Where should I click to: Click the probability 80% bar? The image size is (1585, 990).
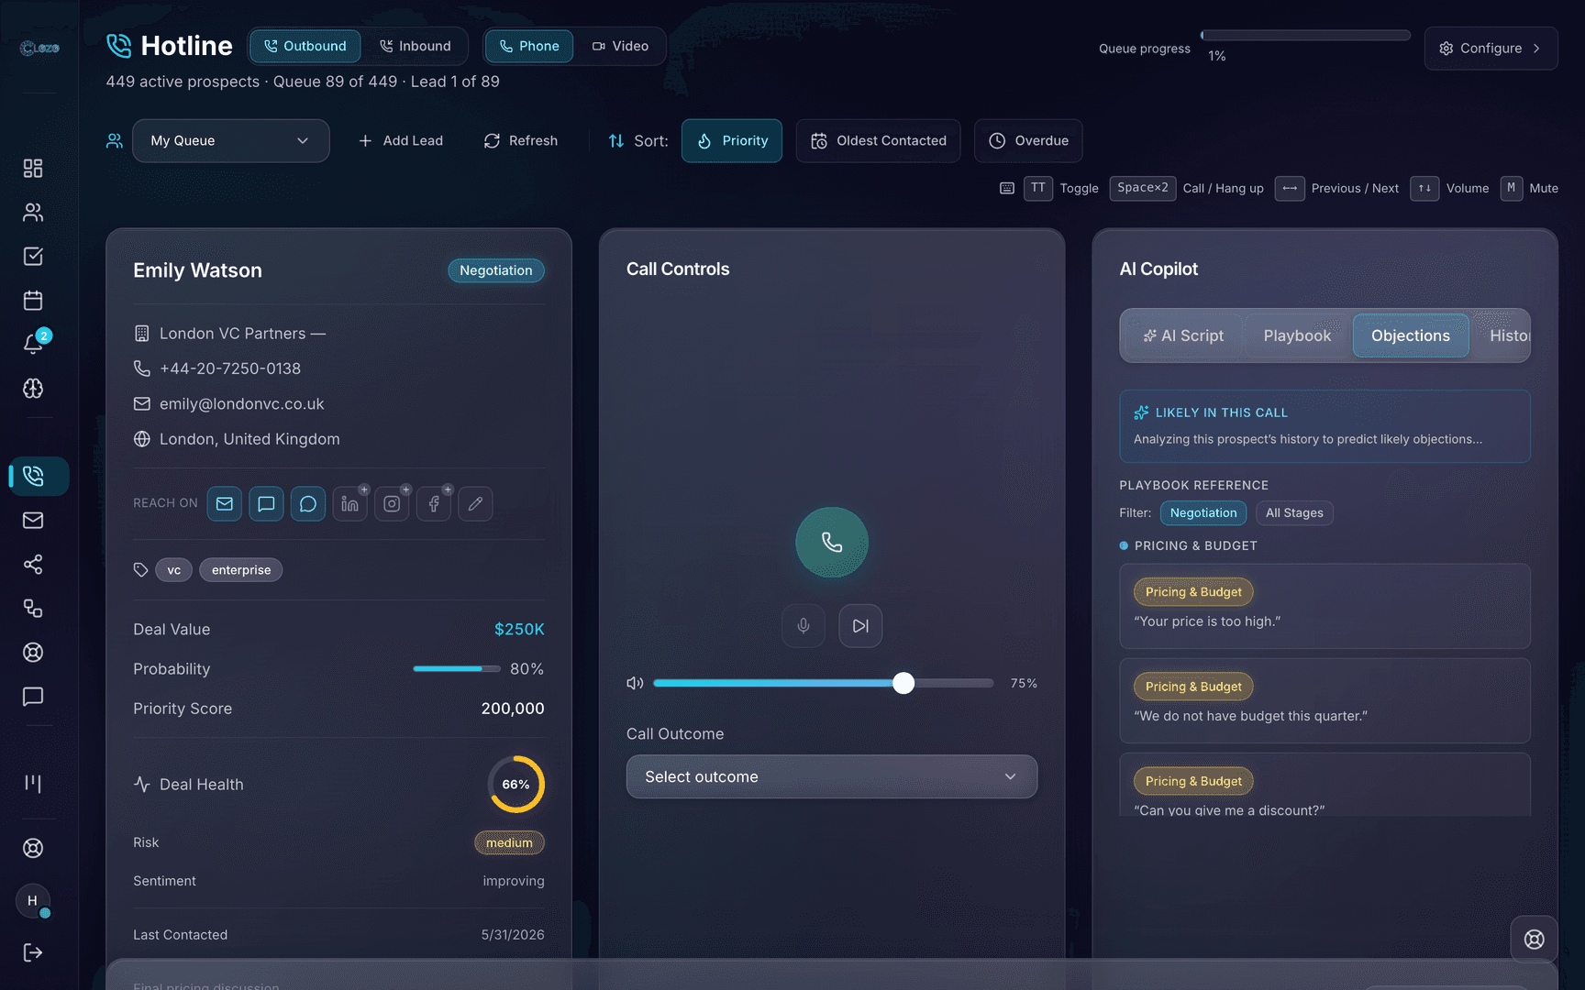click(457, 669)
